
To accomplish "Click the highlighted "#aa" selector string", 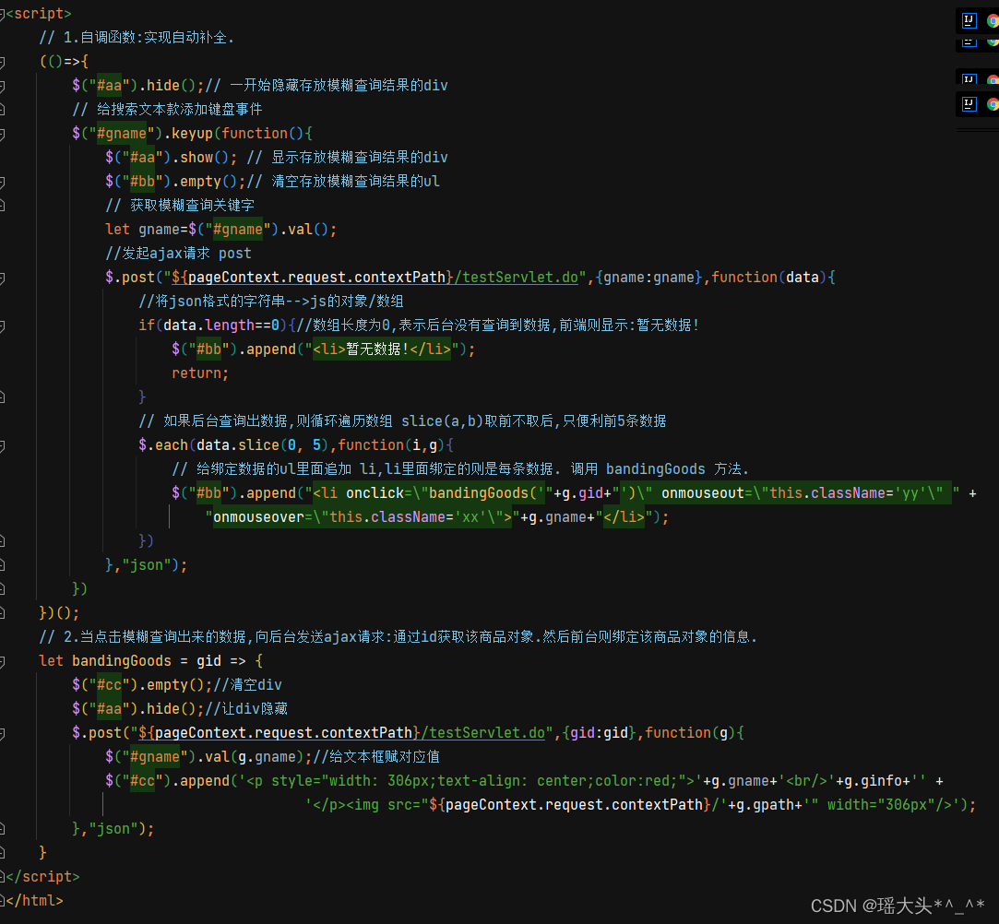I will [x=109, y=84].
